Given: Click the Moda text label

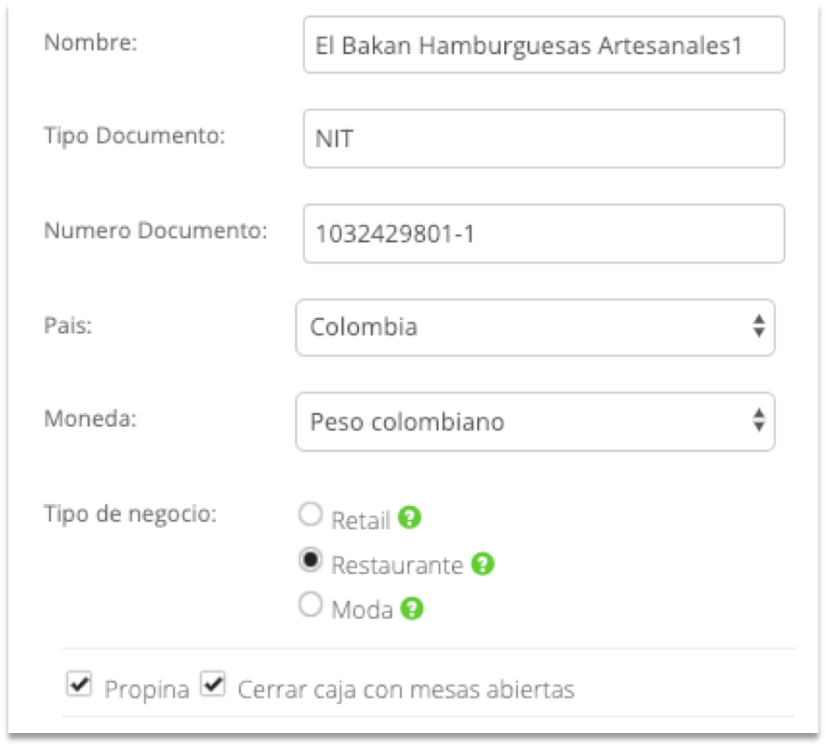Looking at the screenshot, I should pyautogui.click(x=362, y=610).
